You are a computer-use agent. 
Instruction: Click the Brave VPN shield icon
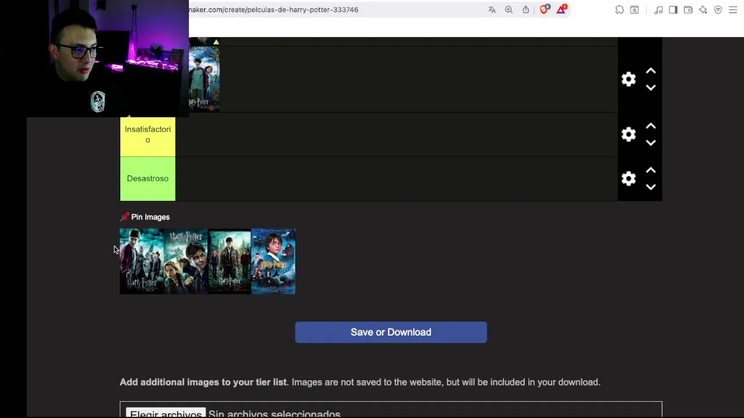[x=718, y=10]
